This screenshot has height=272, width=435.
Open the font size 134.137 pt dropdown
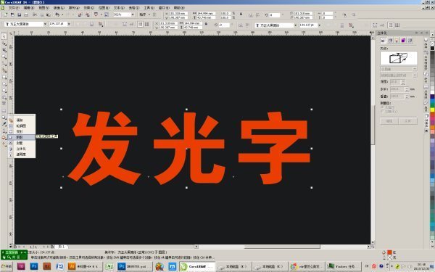click(69, 24)
